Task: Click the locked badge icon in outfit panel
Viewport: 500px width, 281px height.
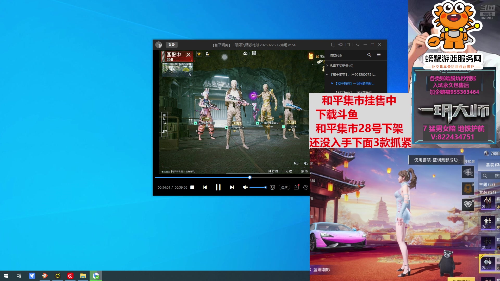Action: click(x=468, y=188)
